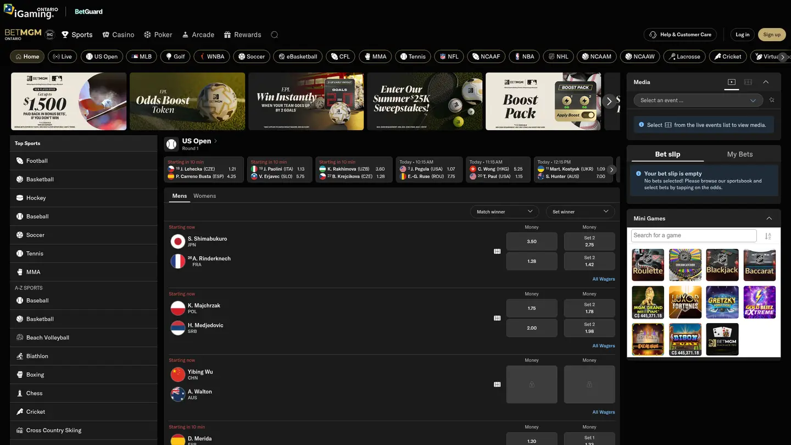The width and height of the screenshot is (791, 445).
Task: Select the eBasketball chip
Action: [x=298, y=57]
